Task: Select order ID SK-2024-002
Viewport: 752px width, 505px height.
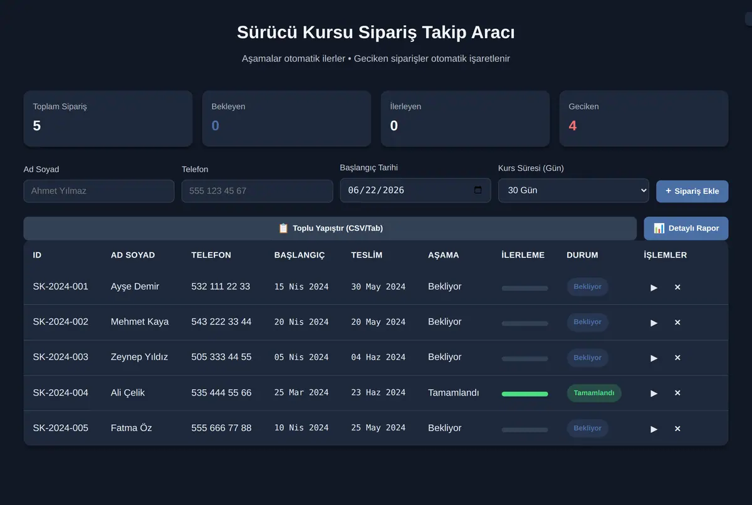Action: click(61, 321)
